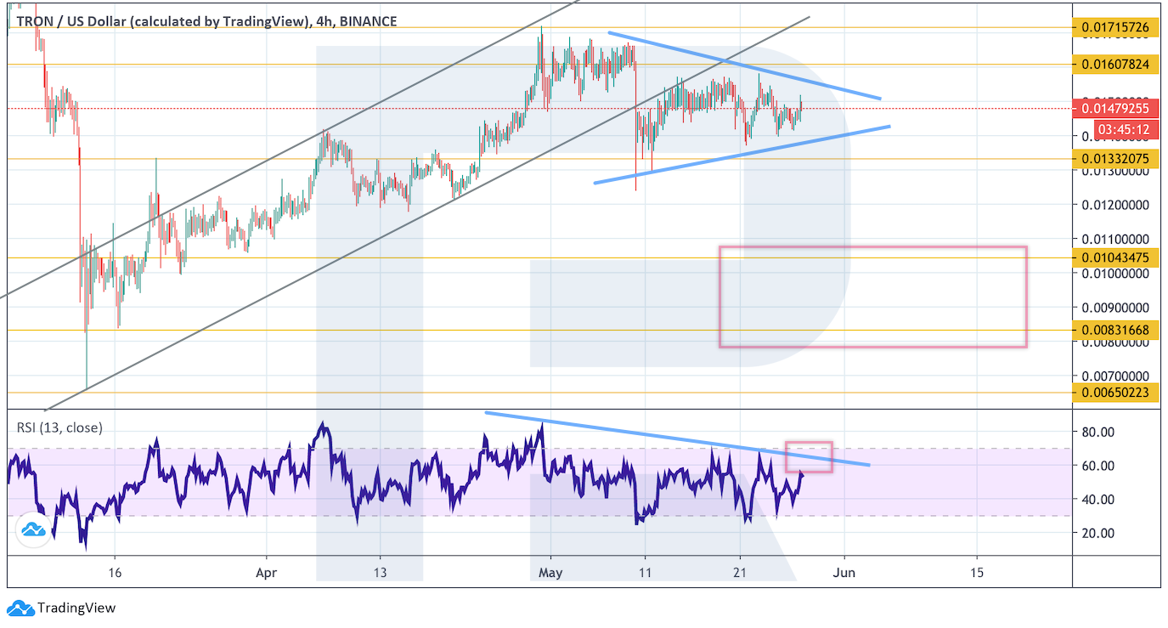
Task: Click the small pink rectangle in RSI pane
Action: 809,457
